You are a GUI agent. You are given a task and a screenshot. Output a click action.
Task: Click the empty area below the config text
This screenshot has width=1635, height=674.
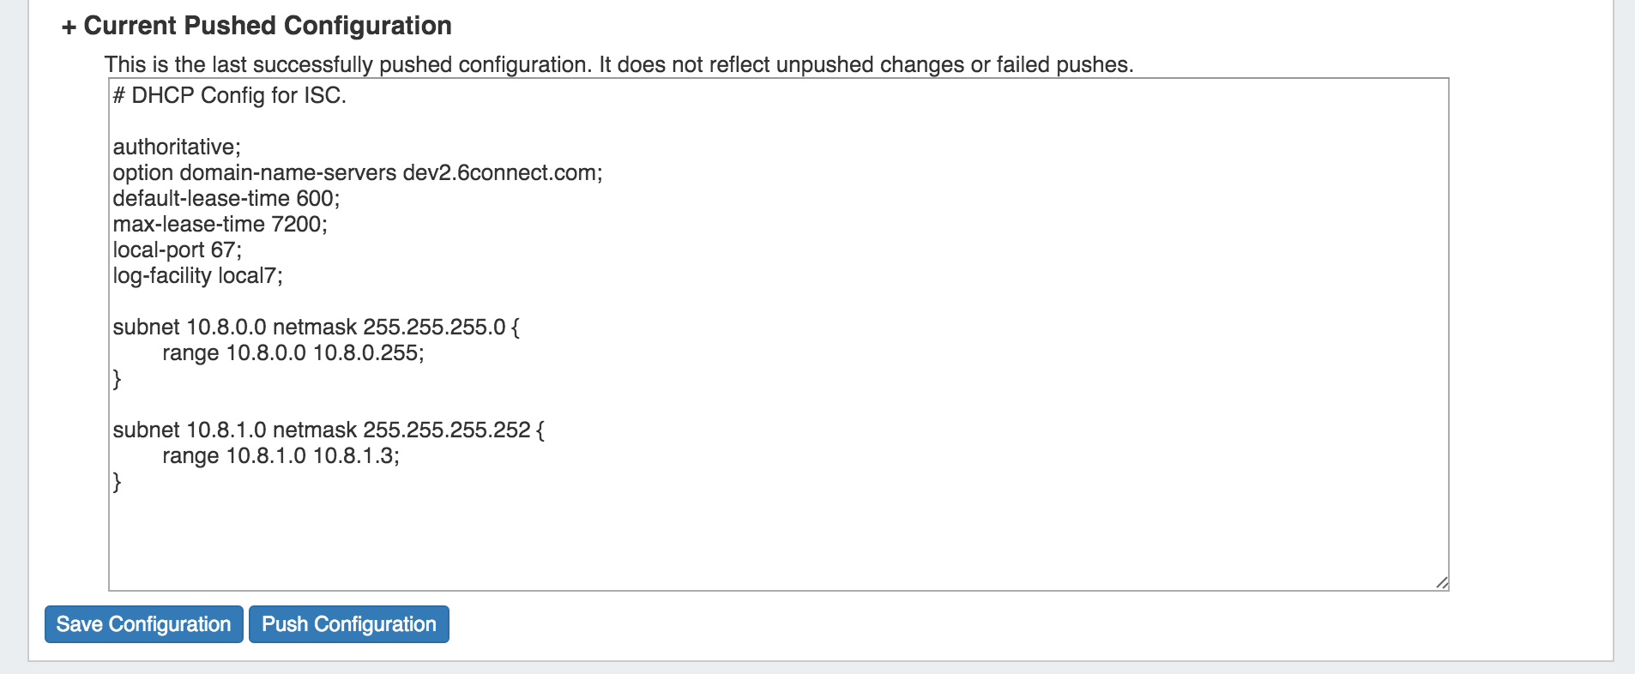pyautogui.click(x=772, y=540)
